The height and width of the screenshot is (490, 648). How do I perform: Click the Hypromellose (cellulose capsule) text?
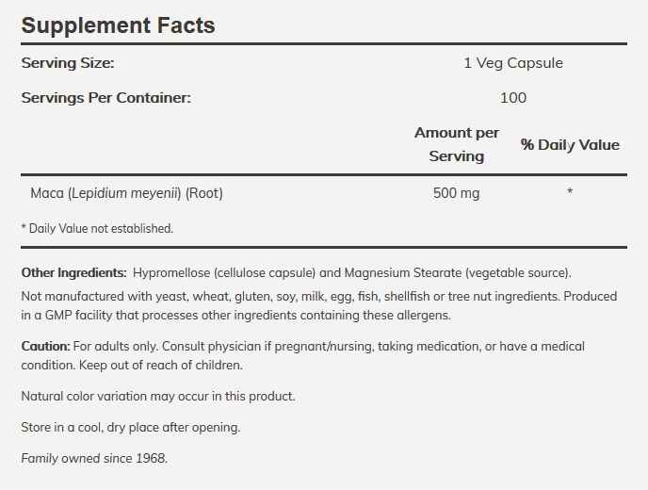click(224, 273)
